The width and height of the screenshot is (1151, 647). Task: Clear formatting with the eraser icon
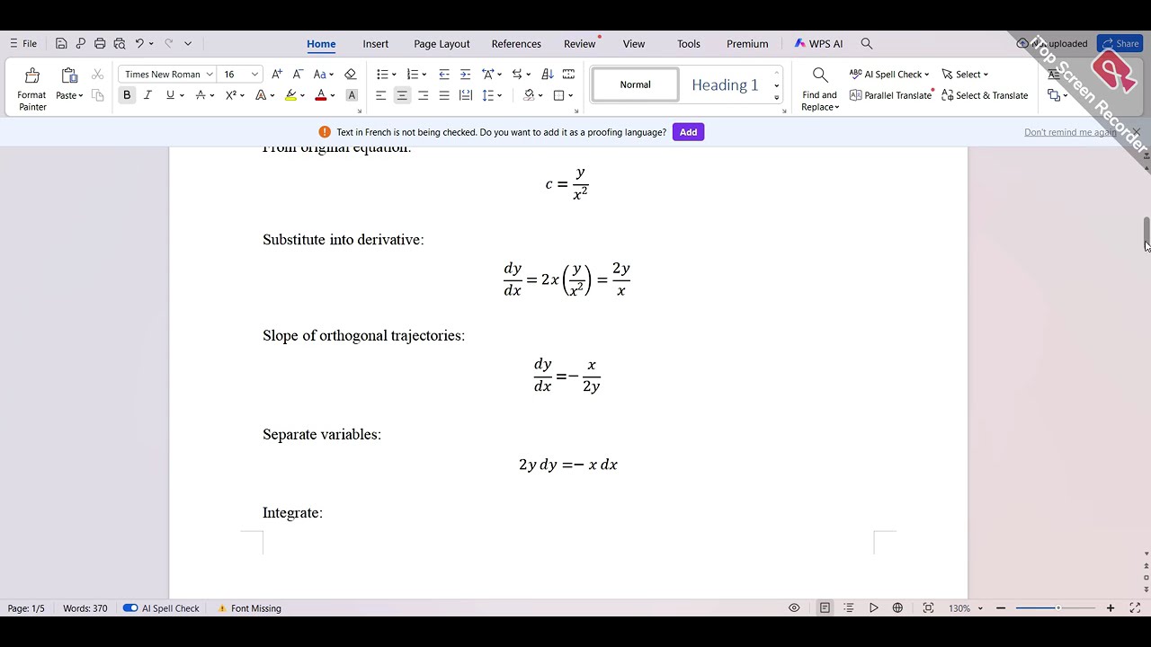pyautogui.click(x=351, y=75)
